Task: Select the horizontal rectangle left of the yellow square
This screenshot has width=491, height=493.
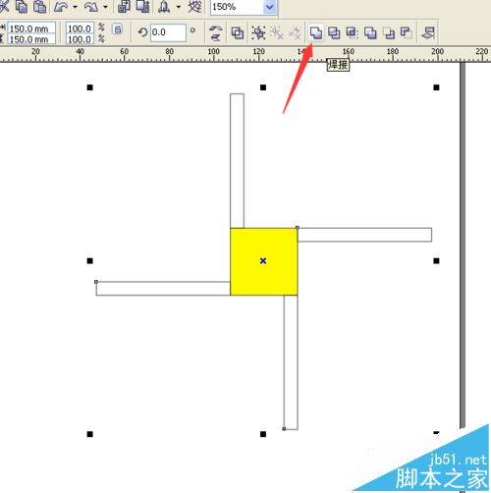Action: pos(163,289)
